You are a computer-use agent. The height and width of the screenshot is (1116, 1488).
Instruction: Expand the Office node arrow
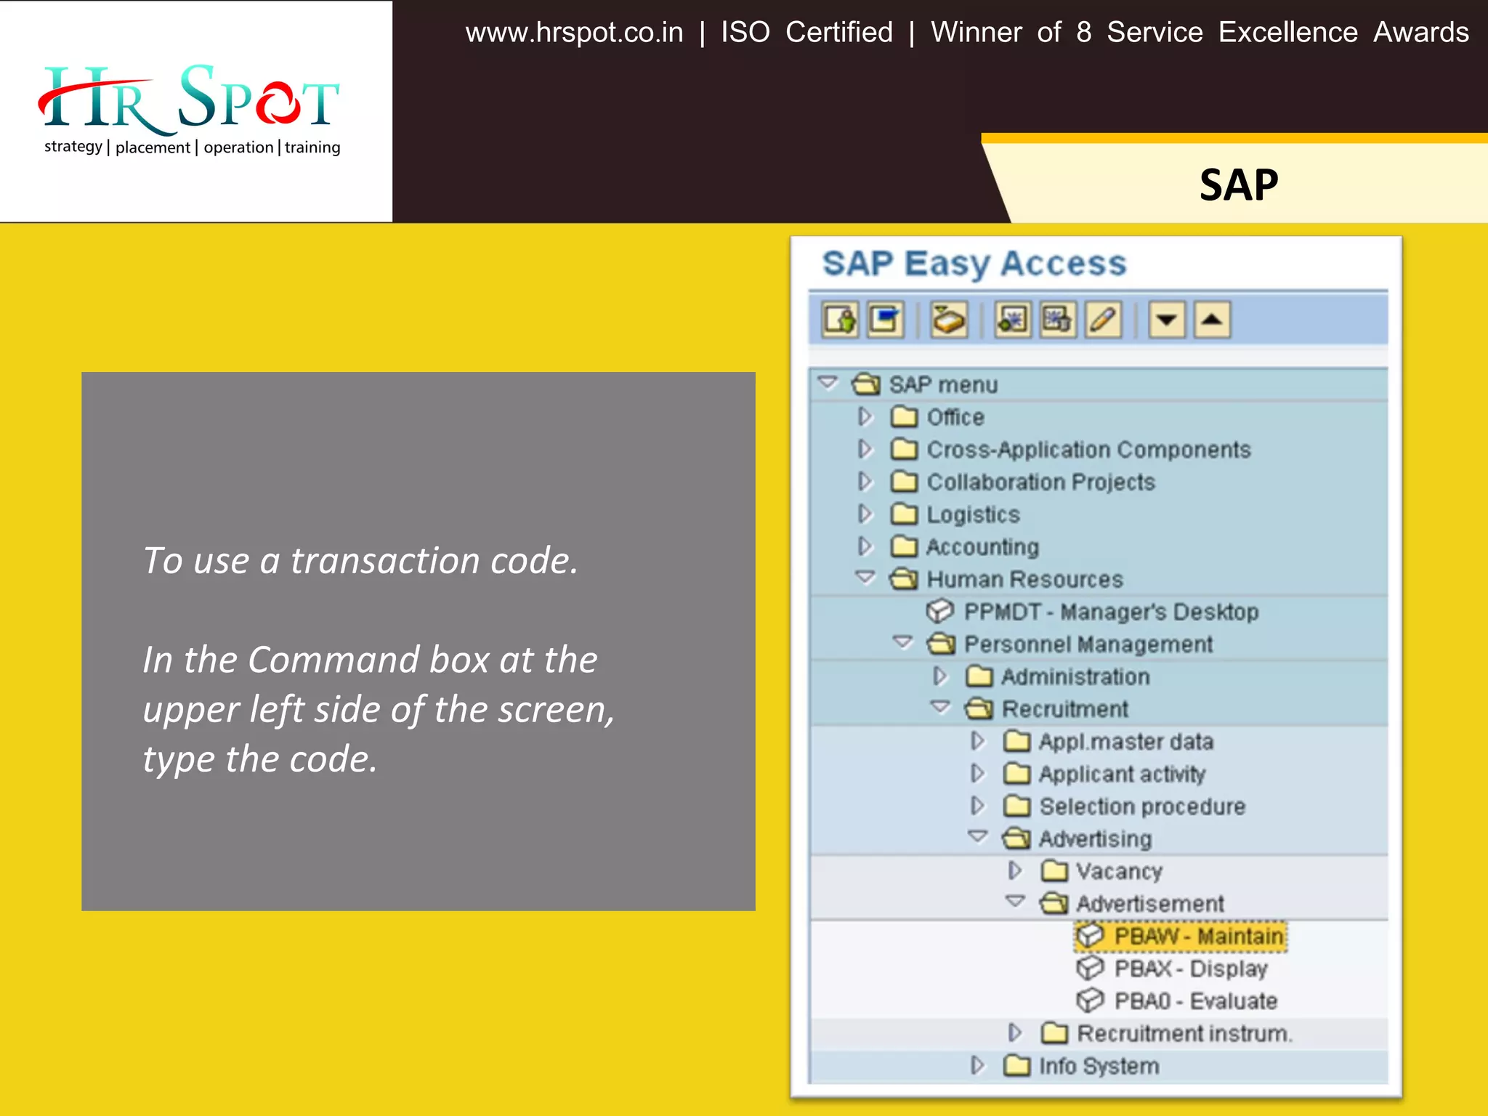tap(865, 416)
